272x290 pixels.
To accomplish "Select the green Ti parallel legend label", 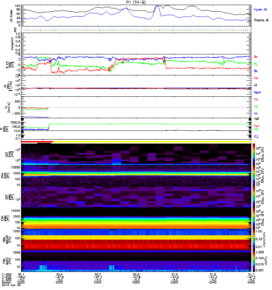I will [256, 129].
